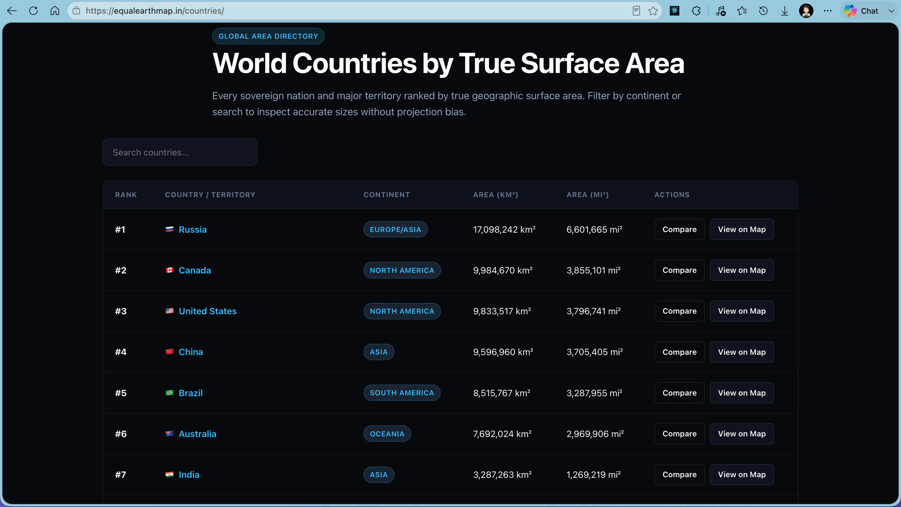901x507 pixels.
Task: Open the favorites list icon
Action: click(x=742, y=11)
